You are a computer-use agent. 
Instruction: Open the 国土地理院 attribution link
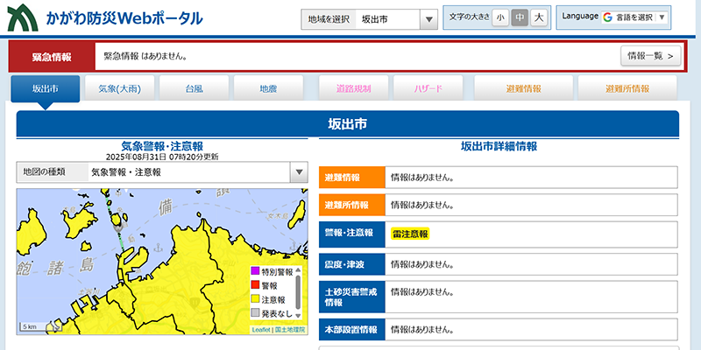(x=290, y=330)
